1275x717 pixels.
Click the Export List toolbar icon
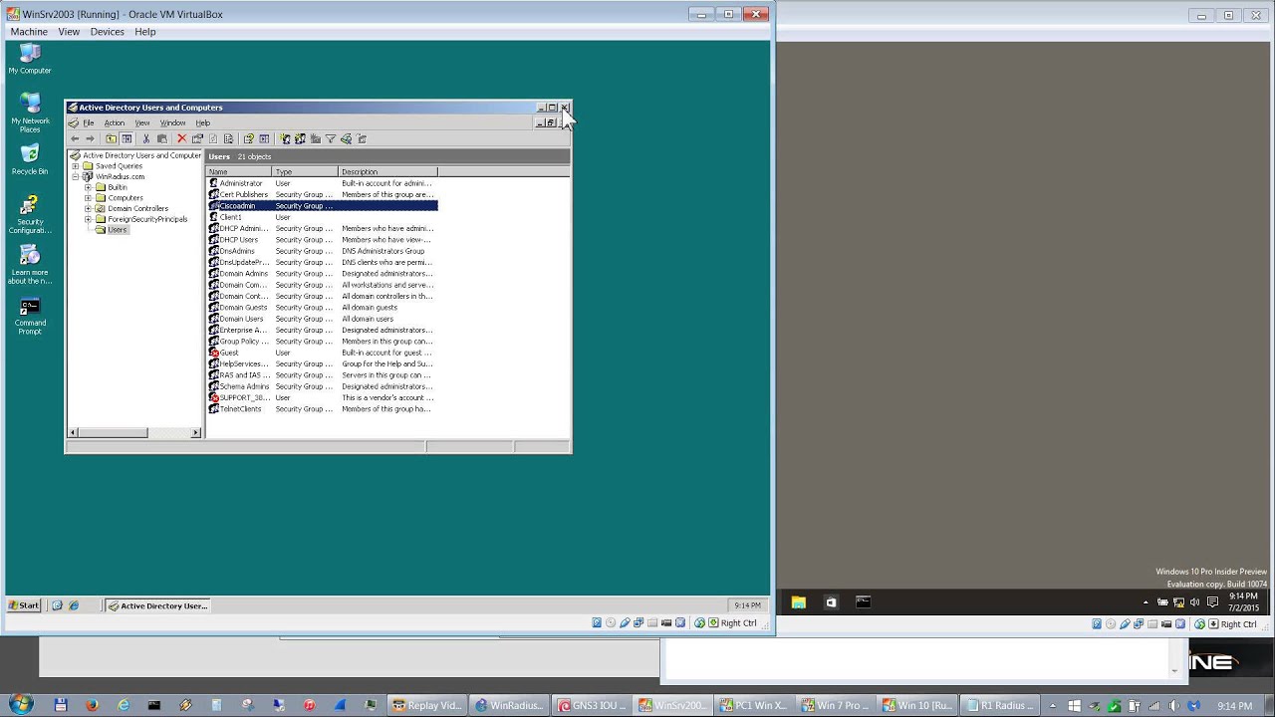[228, 138]
